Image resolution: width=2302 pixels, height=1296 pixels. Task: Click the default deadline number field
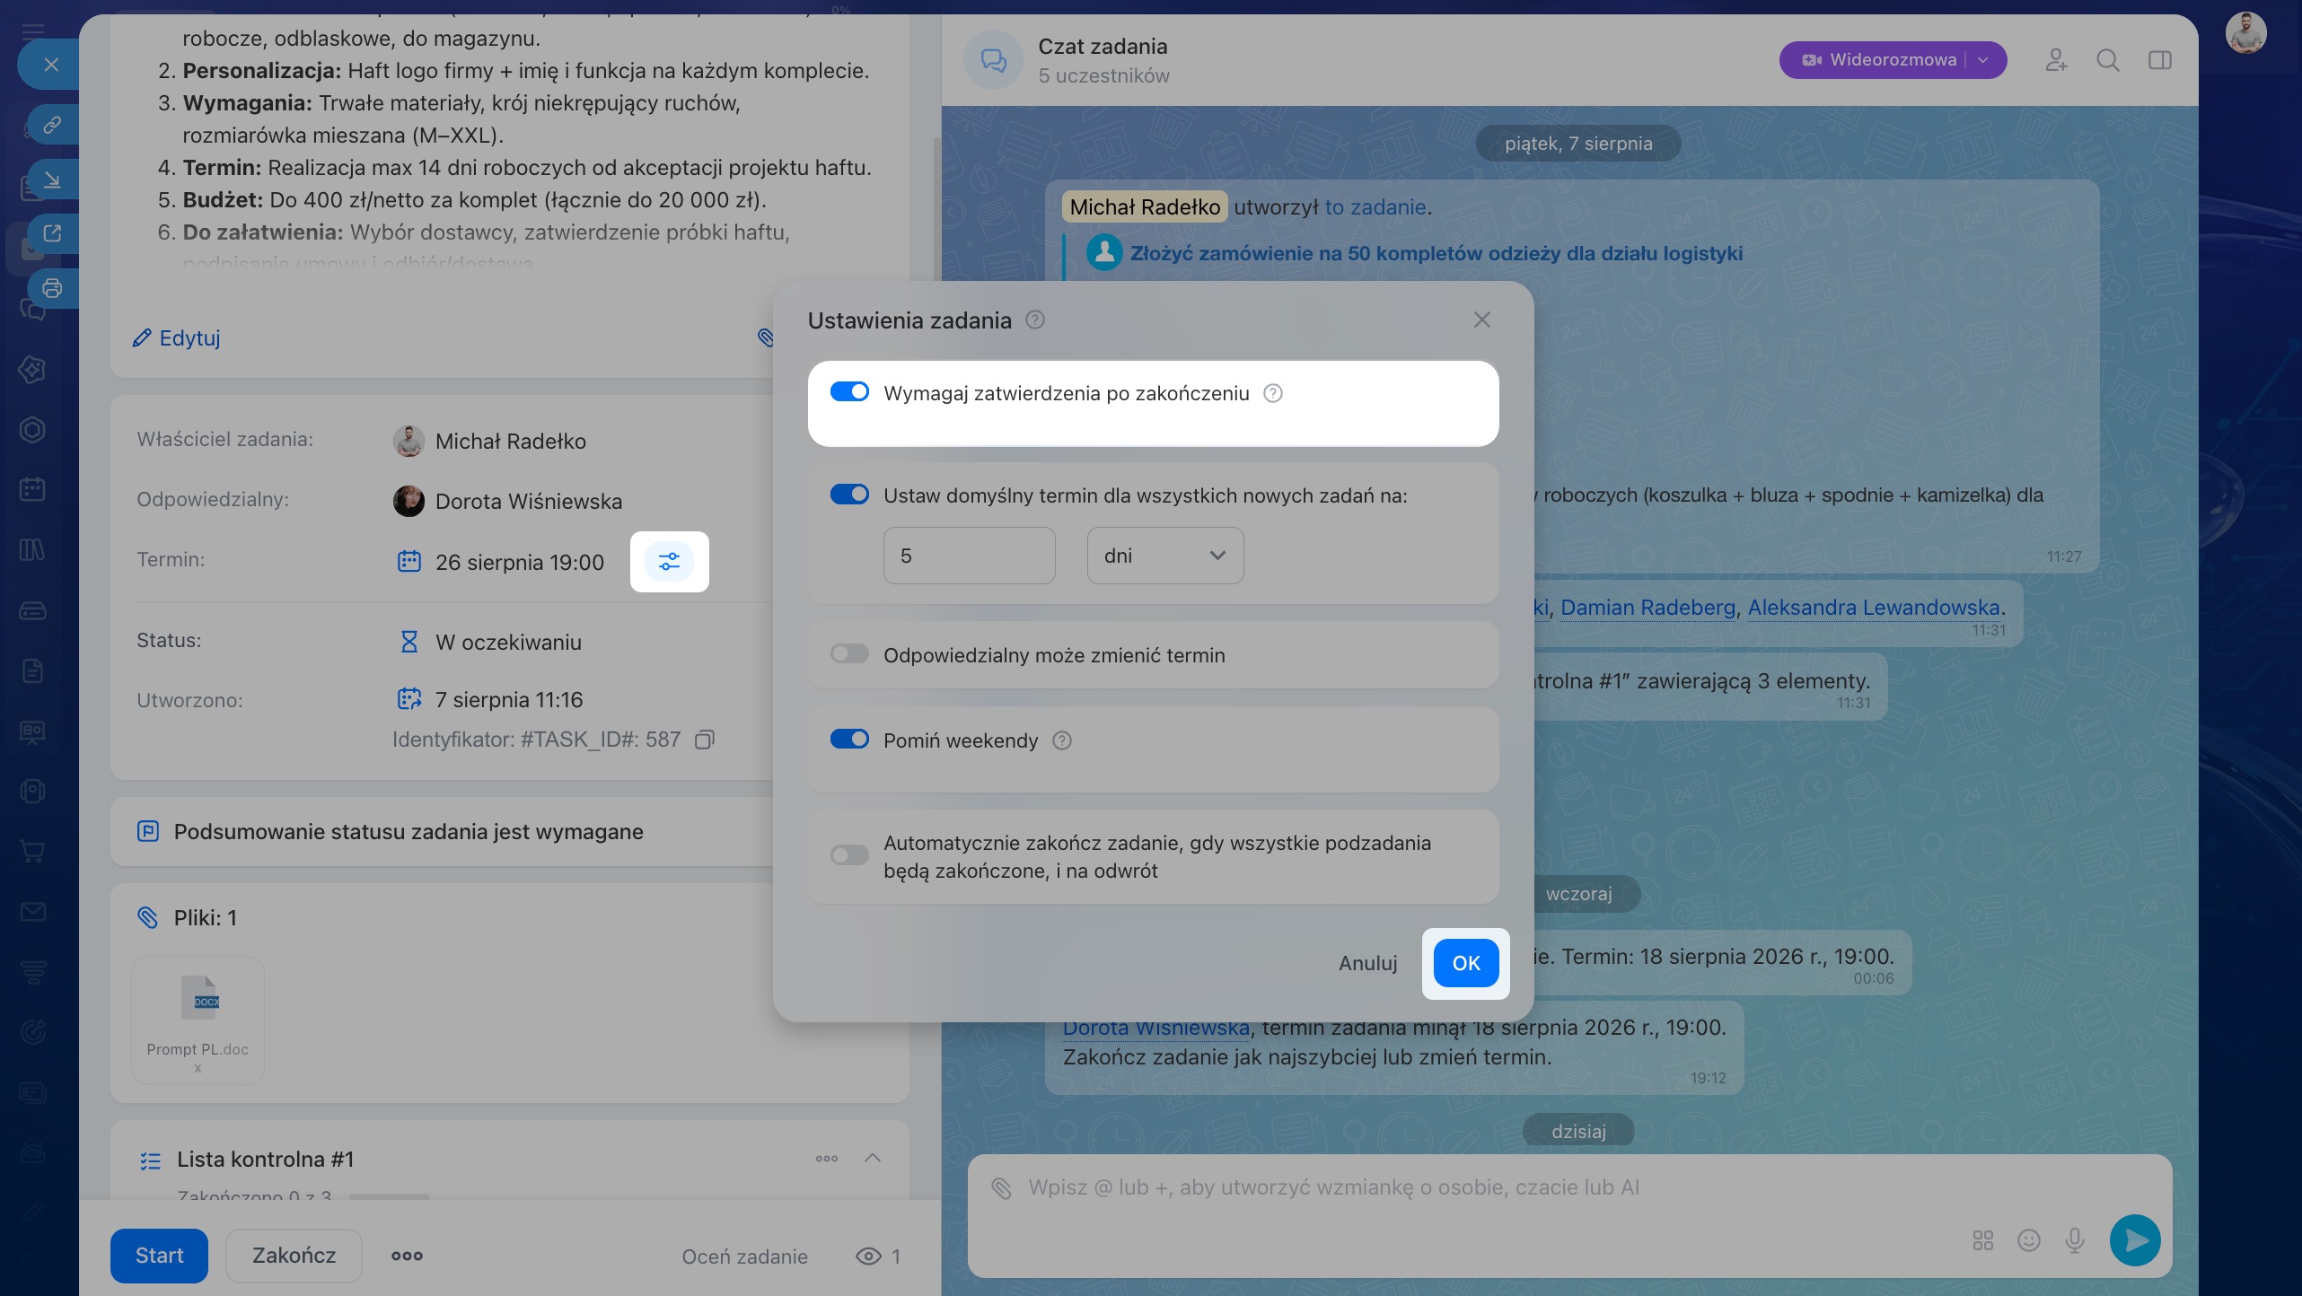point(969,556)
